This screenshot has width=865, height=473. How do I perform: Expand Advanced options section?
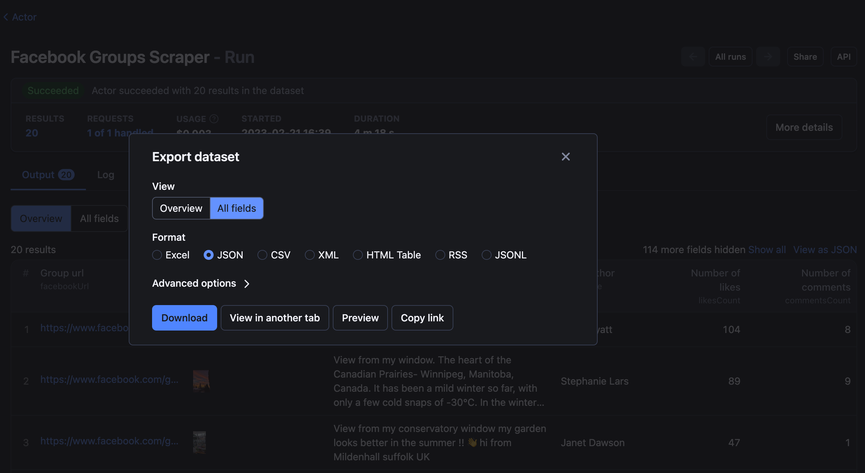pos(201,284)
